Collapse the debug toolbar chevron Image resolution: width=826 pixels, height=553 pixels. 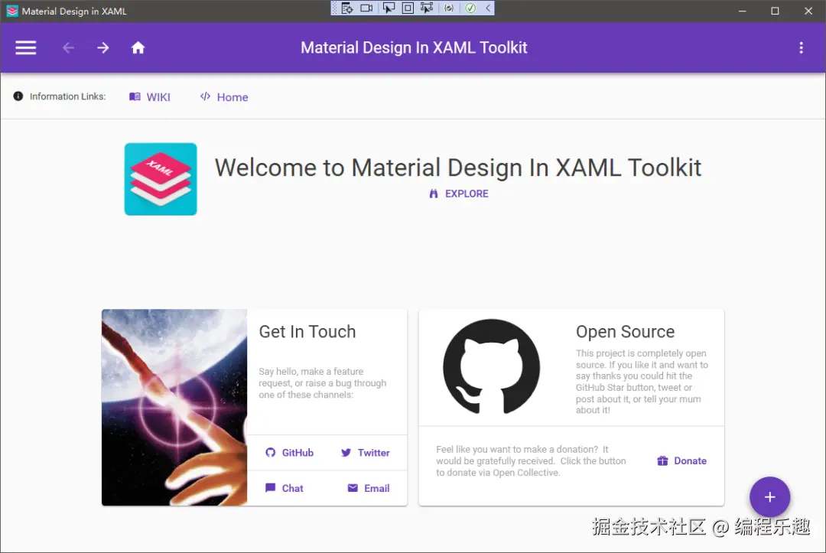click(x=488, y=8)
